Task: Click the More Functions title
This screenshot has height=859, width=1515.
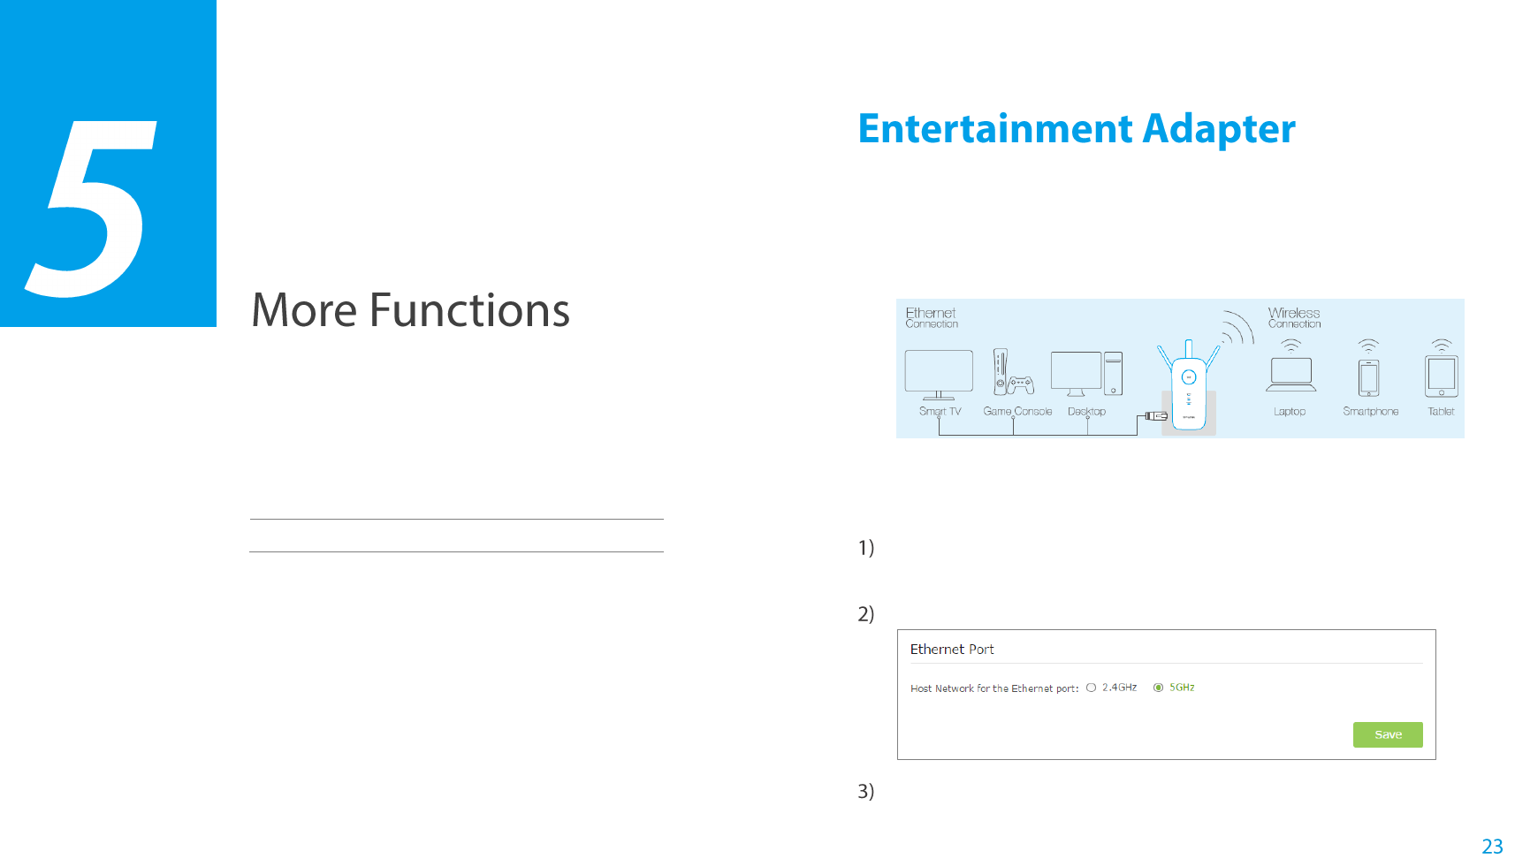Action: coord(411,310)
